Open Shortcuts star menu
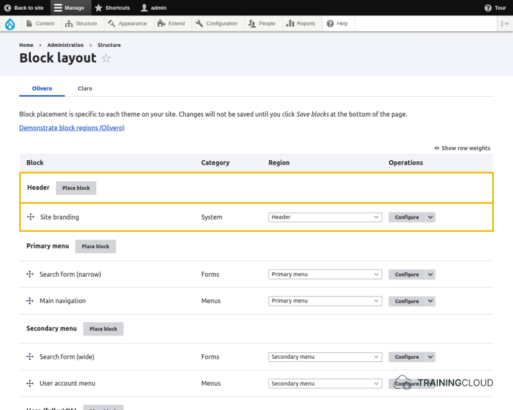Screen dimensions: 513x410 point(112,8)
